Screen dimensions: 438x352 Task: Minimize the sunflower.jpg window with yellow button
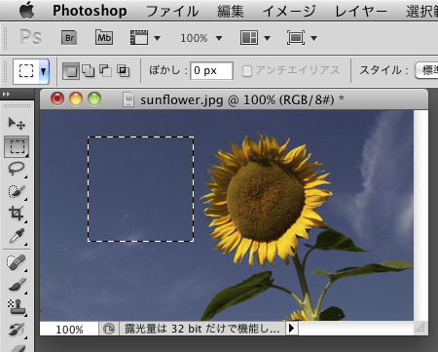click(x=76, y=98)
